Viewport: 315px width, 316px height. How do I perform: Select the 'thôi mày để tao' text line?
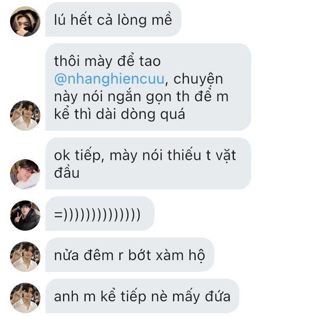point(108,61)
